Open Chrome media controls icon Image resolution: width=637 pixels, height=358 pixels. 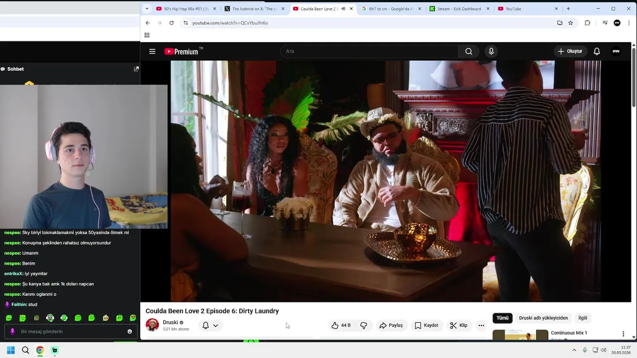(605, 23)
